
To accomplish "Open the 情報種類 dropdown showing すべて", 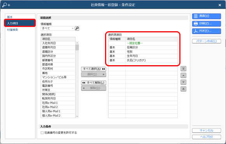I will coord(58,28).
